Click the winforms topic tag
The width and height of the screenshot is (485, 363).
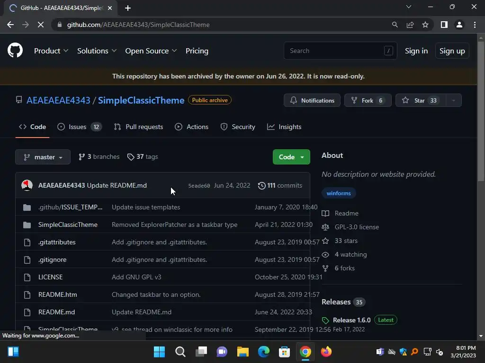click(x=339, y=193)
